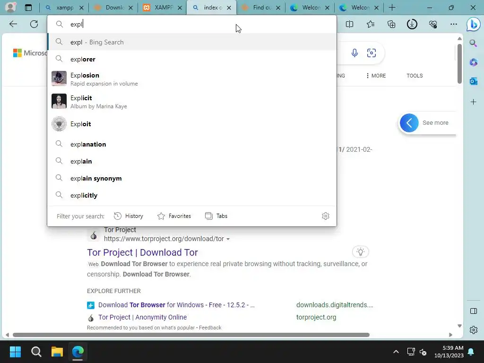Image resolution: width=484 pixels, height=363 pixels.
Task: Show hidden system tray icons chevron
Action: pos(396,352)
